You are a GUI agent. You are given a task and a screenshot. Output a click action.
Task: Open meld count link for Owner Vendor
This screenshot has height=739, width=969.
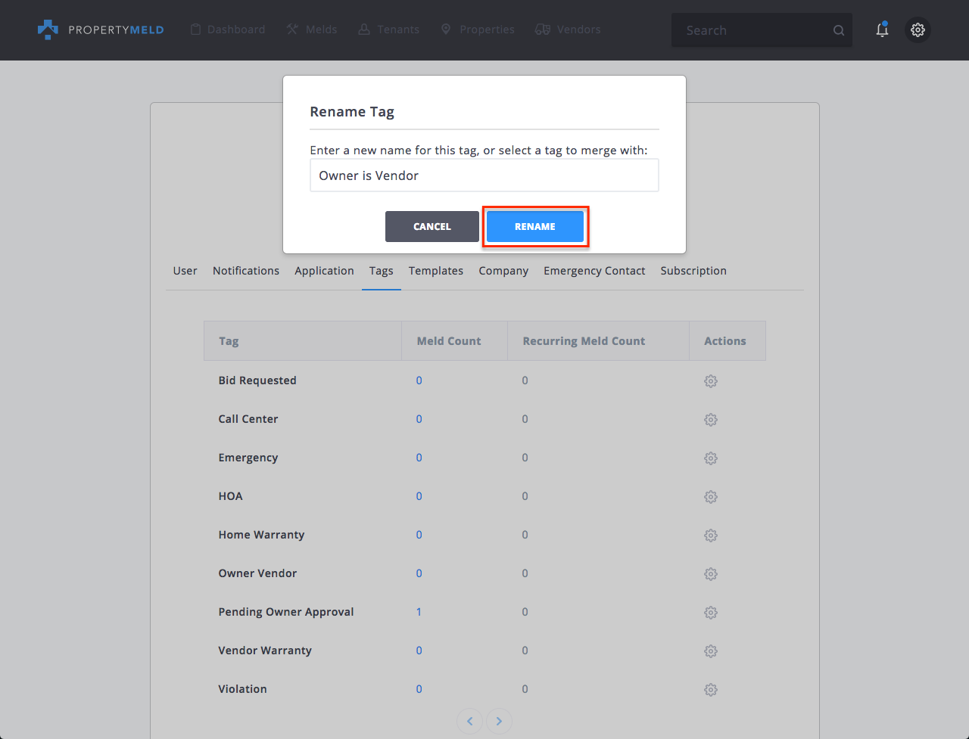click(x=419, y=573)
